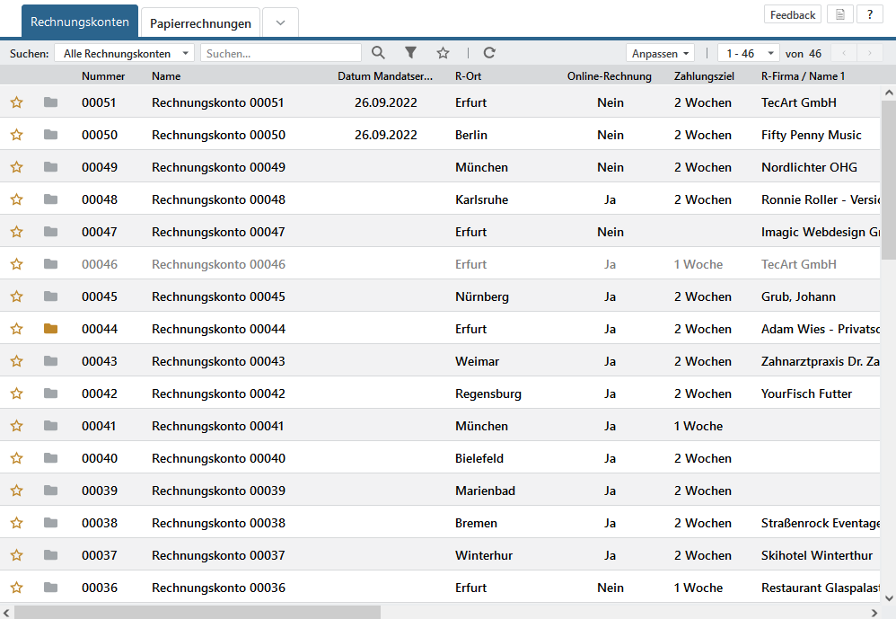This screenshot has width=896, height=619.
Task: Open the orange folder for 00044
Action: (x=50, y=329)
